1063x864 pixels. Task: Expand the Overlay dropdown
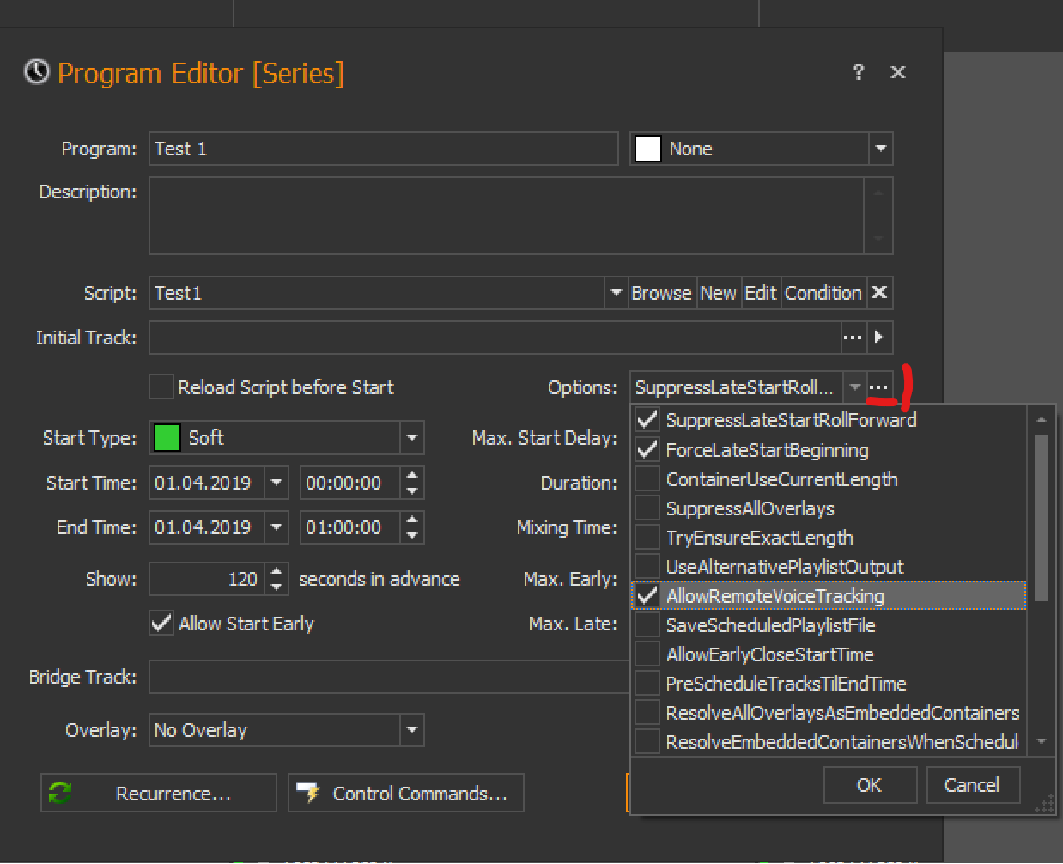coord(412,730)
